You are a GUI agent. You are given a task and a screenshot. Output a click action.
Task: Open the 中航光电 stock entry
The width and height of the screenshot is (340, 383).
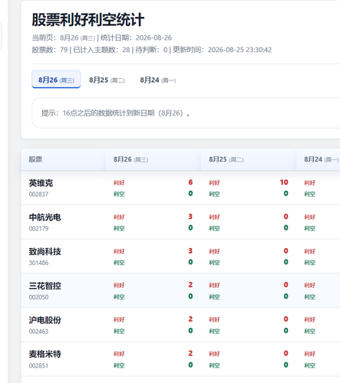click(45, 218)
